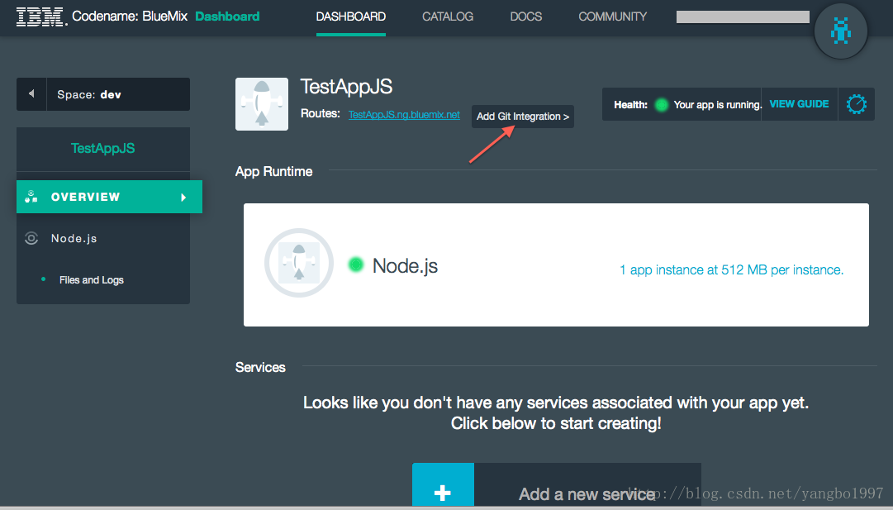The image size is (893, 510).
Task: Click the IBM logo
Action: [40, 17]
